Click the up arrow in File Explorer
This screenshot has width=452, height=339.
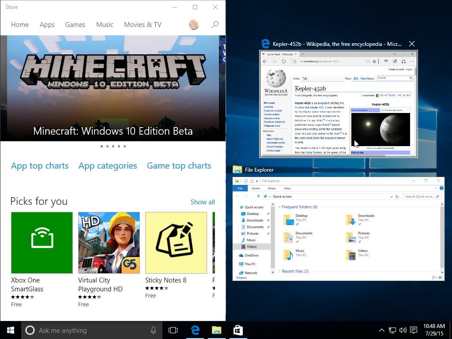(258, 196)
